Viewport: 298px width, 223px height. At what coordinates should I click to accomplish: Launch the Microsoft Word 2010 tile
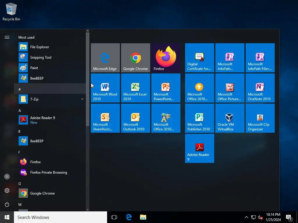click(x=105, y=88)
